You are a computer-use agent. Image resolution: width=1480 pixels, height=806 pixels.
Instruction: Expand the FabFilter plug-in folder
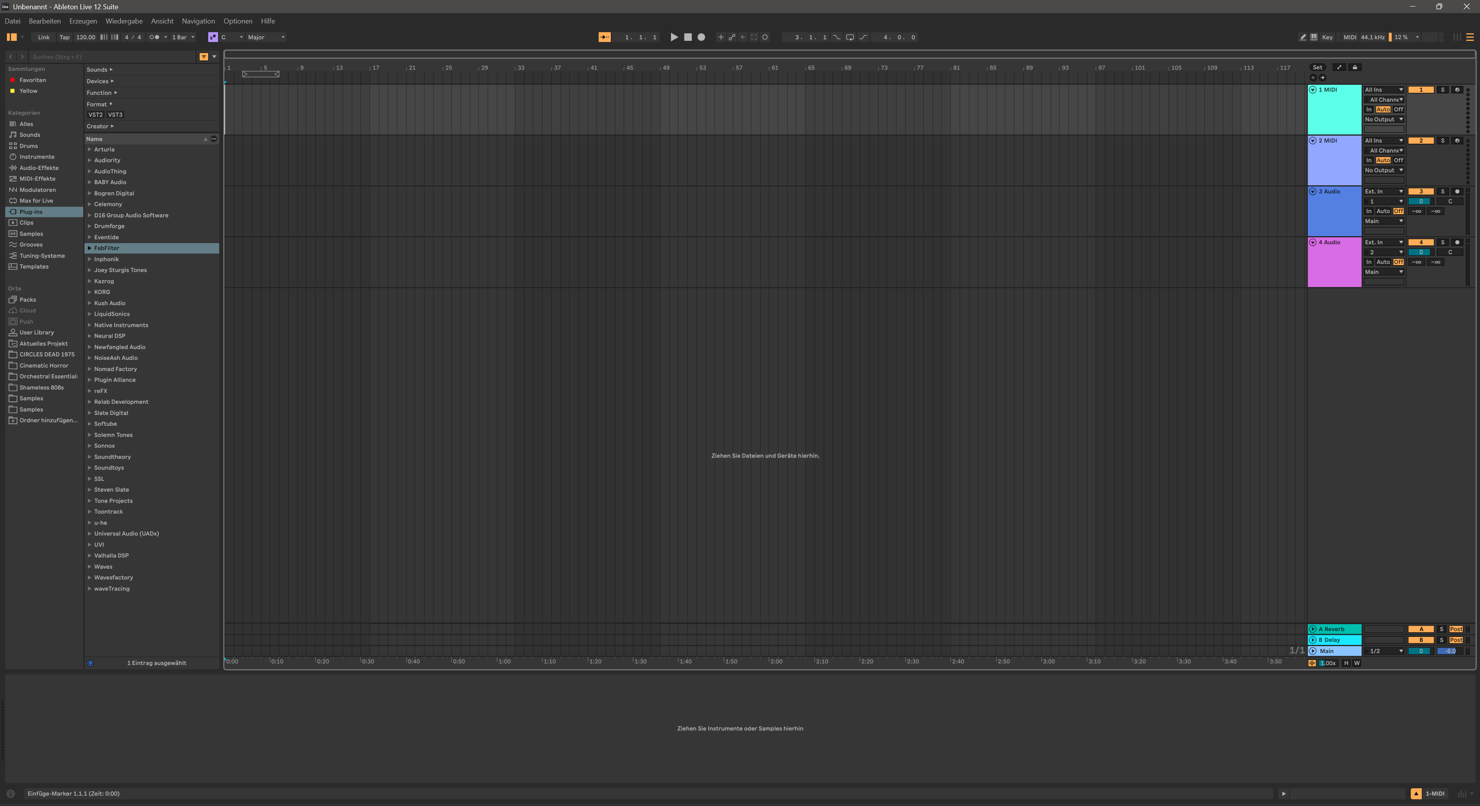pyautogui.click(x=89, y=248)
